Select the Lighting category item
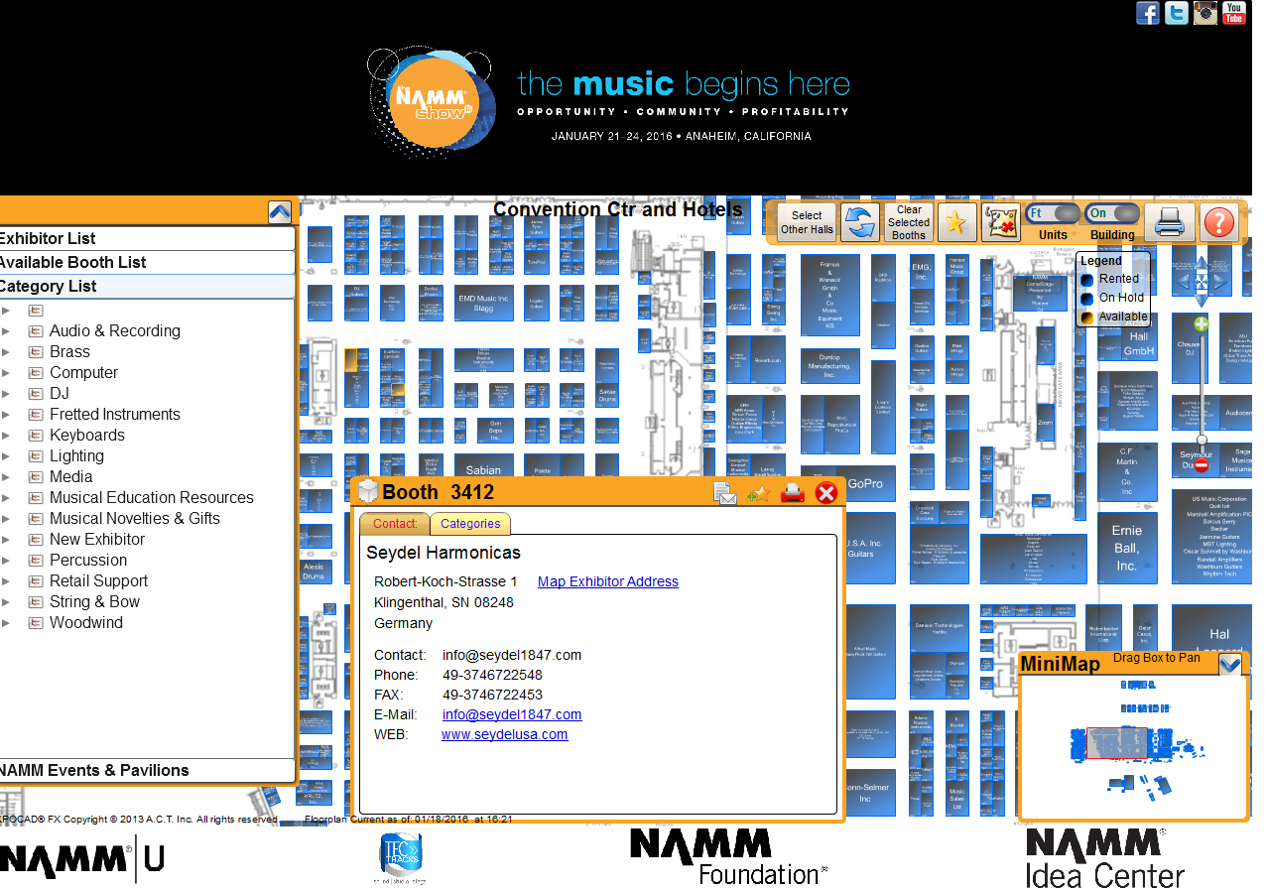 [76, 455]
